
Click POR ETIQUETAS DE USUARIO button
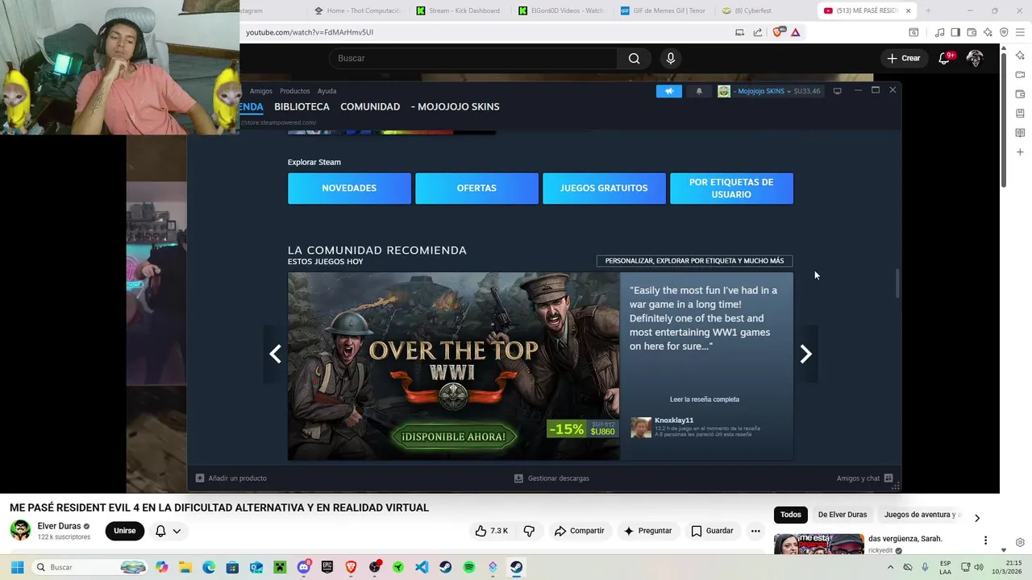pyautogui.click(x=731, y=188)
